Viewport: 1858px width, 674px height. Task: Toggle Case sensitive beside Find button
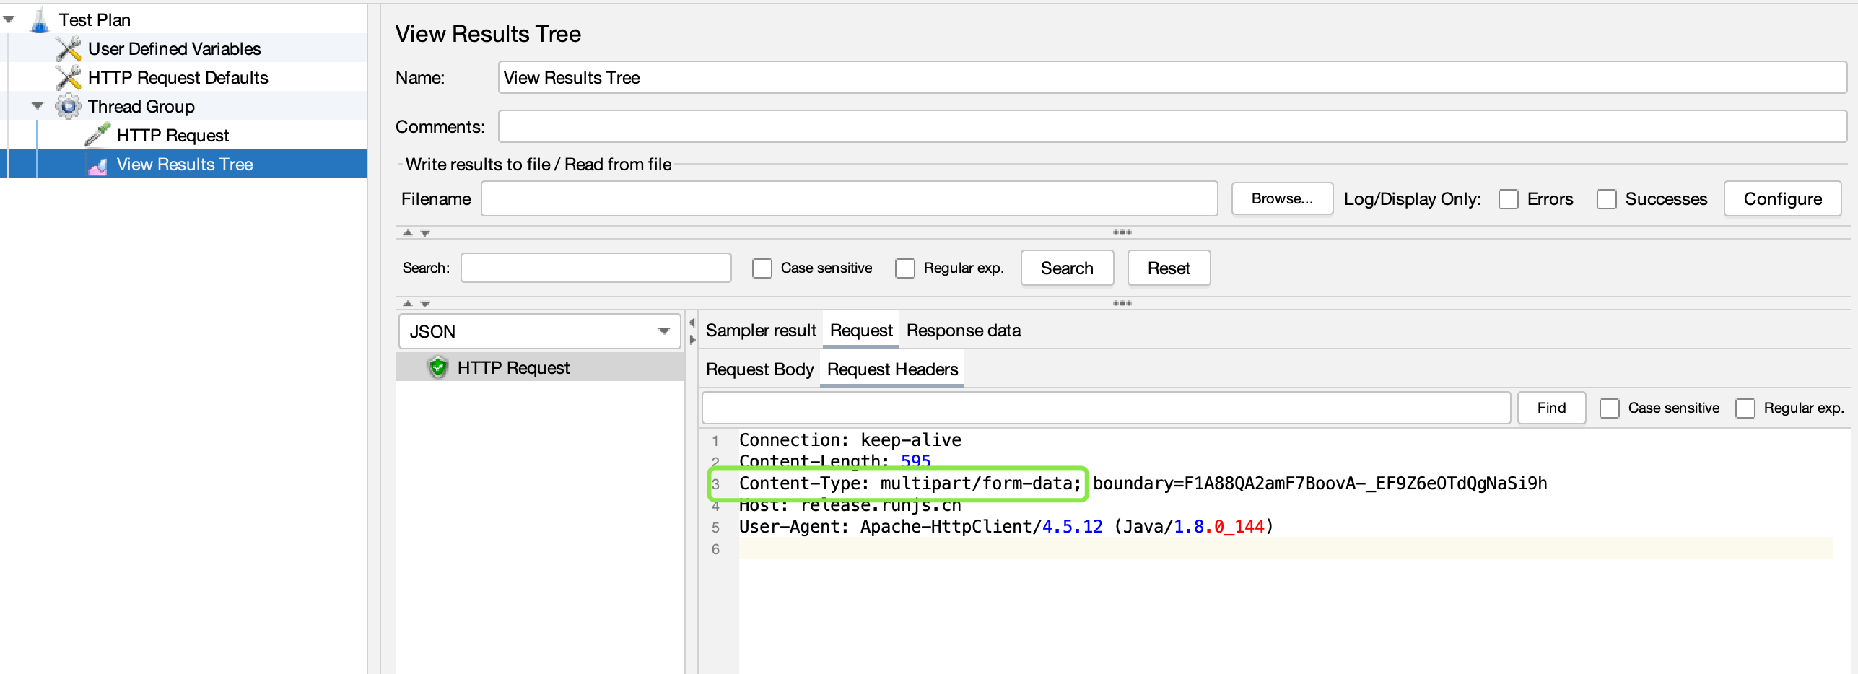(x=1610, y=408)
